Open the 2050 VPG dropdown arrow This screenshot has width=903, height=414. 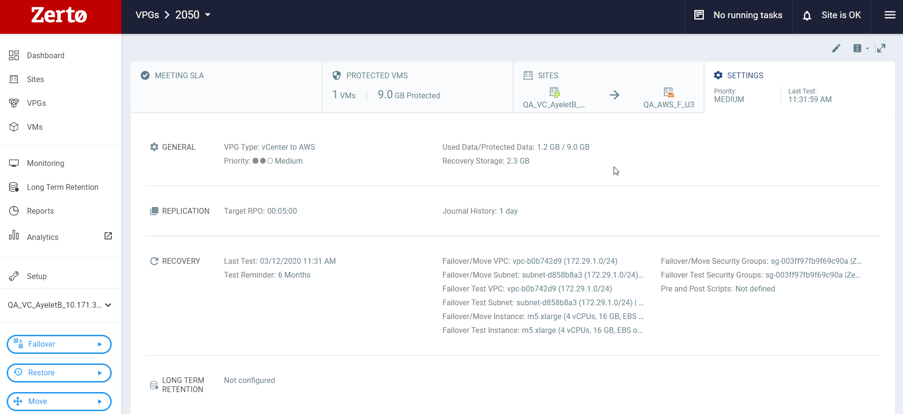208,15
